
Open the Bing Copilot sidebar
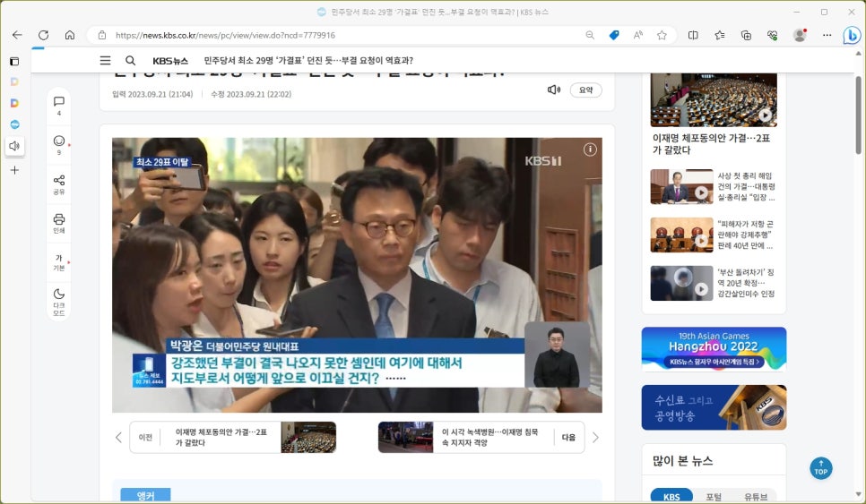click(852, 35)
